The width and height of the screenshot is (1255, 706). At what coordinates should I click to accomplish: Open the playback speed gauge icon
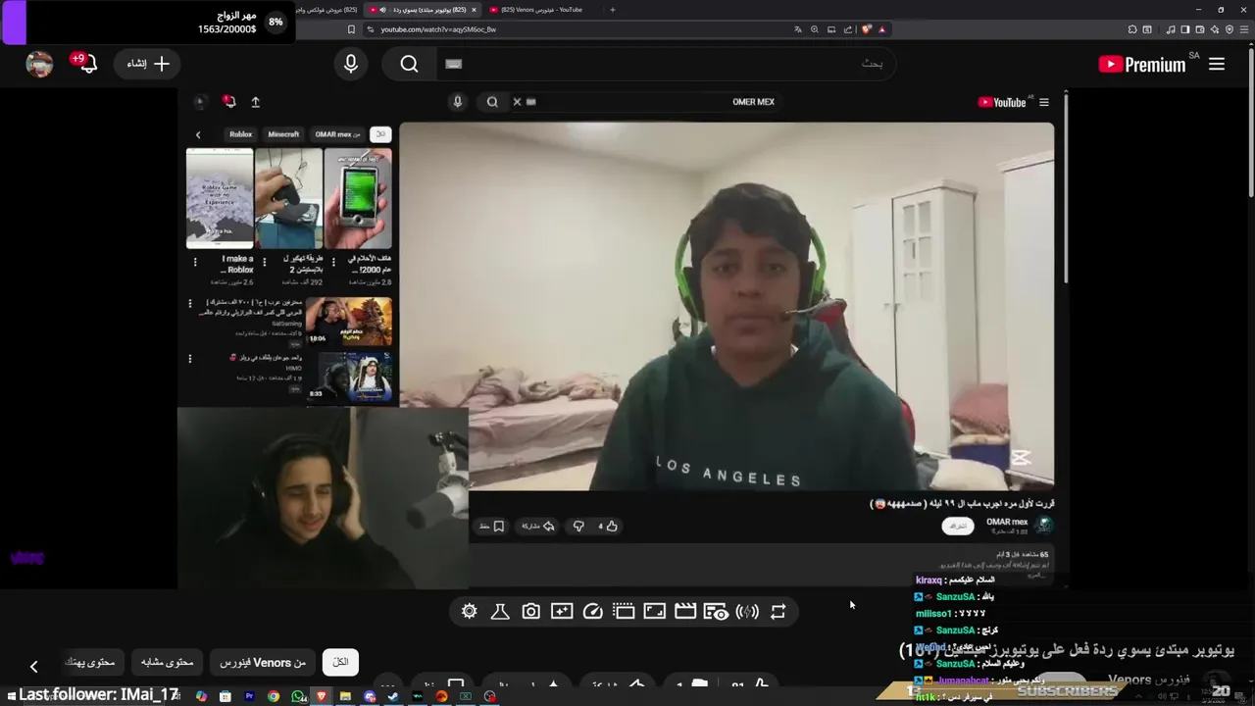(592, 611)
